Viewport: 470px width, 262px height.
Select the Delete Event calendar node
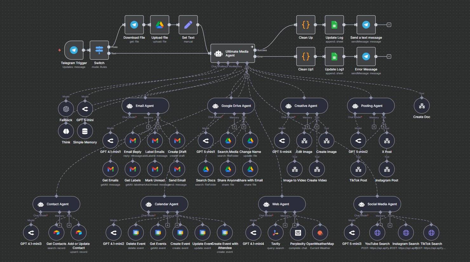click(136, 233)
